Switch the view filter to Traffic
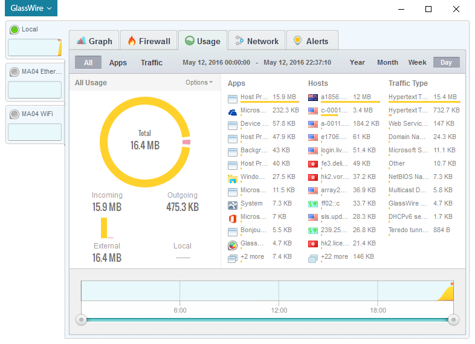This screenshot has height=344, width=475. click(152, 63)
